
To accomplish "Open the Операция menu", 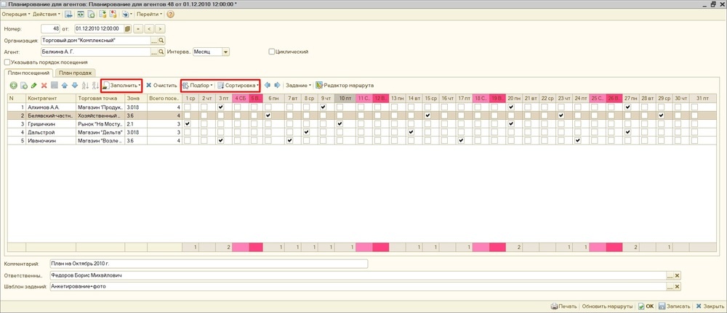I will (16, 15).
